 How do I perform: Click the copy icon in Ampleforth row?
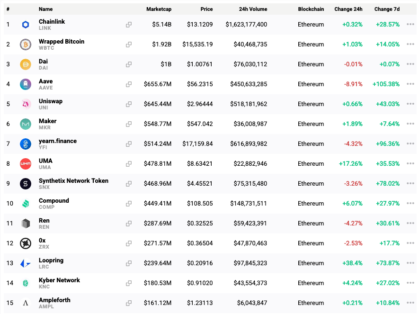pyautogui.click(x=129, y=303)
